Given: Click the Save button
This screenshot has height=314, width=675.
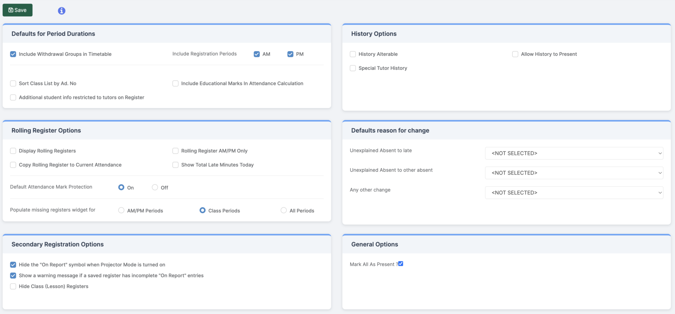Looking at the screenshot, I should pos(17,10).
